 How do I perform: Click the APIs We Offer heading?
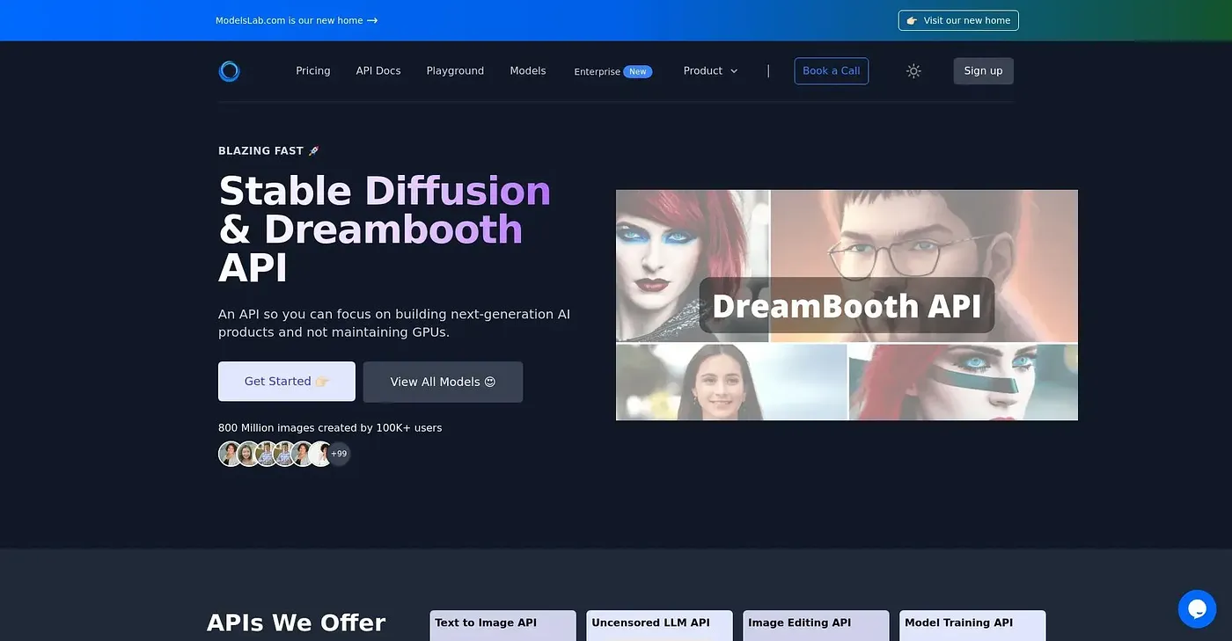coord(297,623)
